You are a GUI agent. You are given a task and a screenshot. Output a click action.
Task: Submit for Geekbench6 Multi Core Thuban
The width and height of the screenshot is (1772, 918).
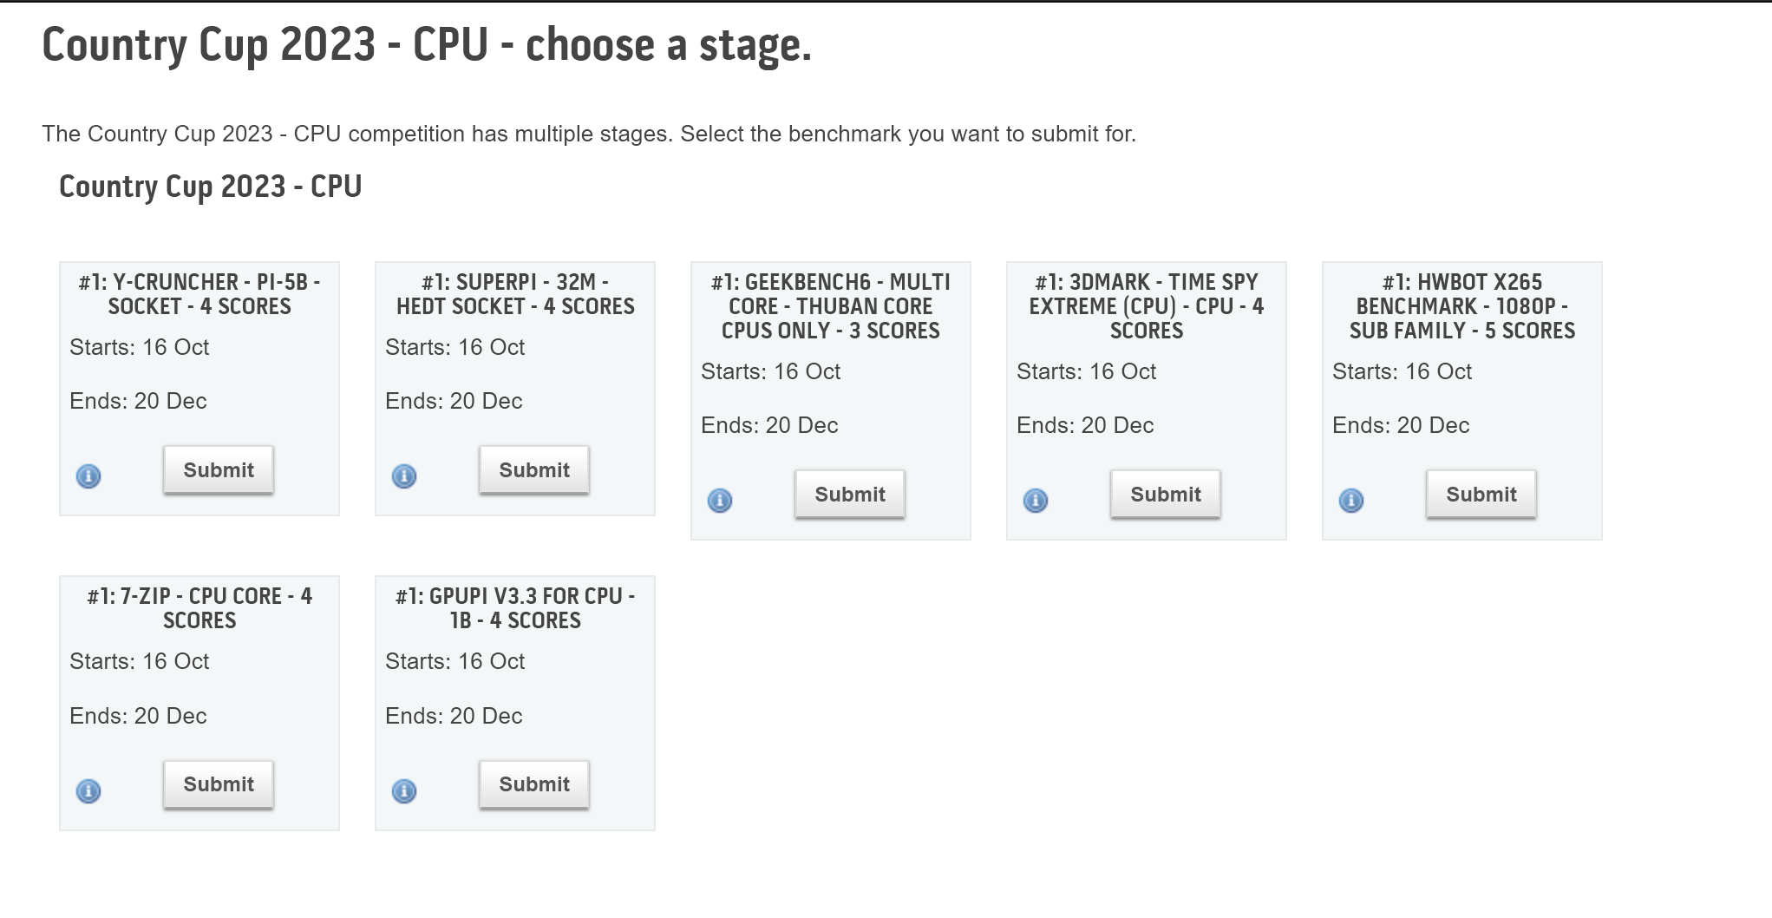pyautogui.click(x=850, y=495)
